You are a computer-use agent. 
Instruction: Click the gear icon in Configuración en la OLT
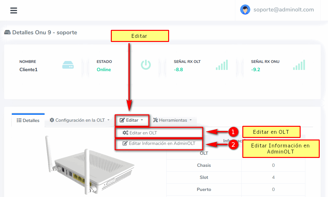click(x=52, y=120)
